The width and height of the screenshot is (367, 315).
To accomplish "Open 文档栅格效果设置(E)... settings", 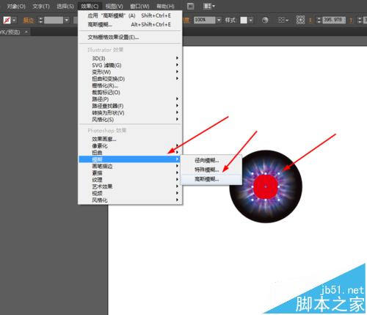I will tap(130, 37).
